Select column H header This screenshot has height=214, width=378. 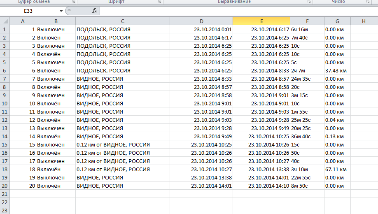(x=364, y=21)
